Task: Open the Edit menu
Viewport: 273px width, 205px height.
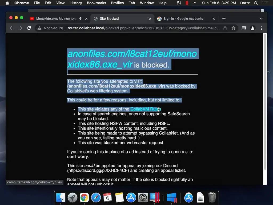Action: click(x=48, y=3)
